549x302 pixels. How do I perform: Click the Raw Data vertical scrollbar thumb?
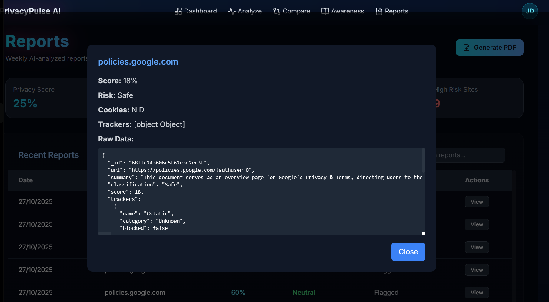tap(424, 161)
